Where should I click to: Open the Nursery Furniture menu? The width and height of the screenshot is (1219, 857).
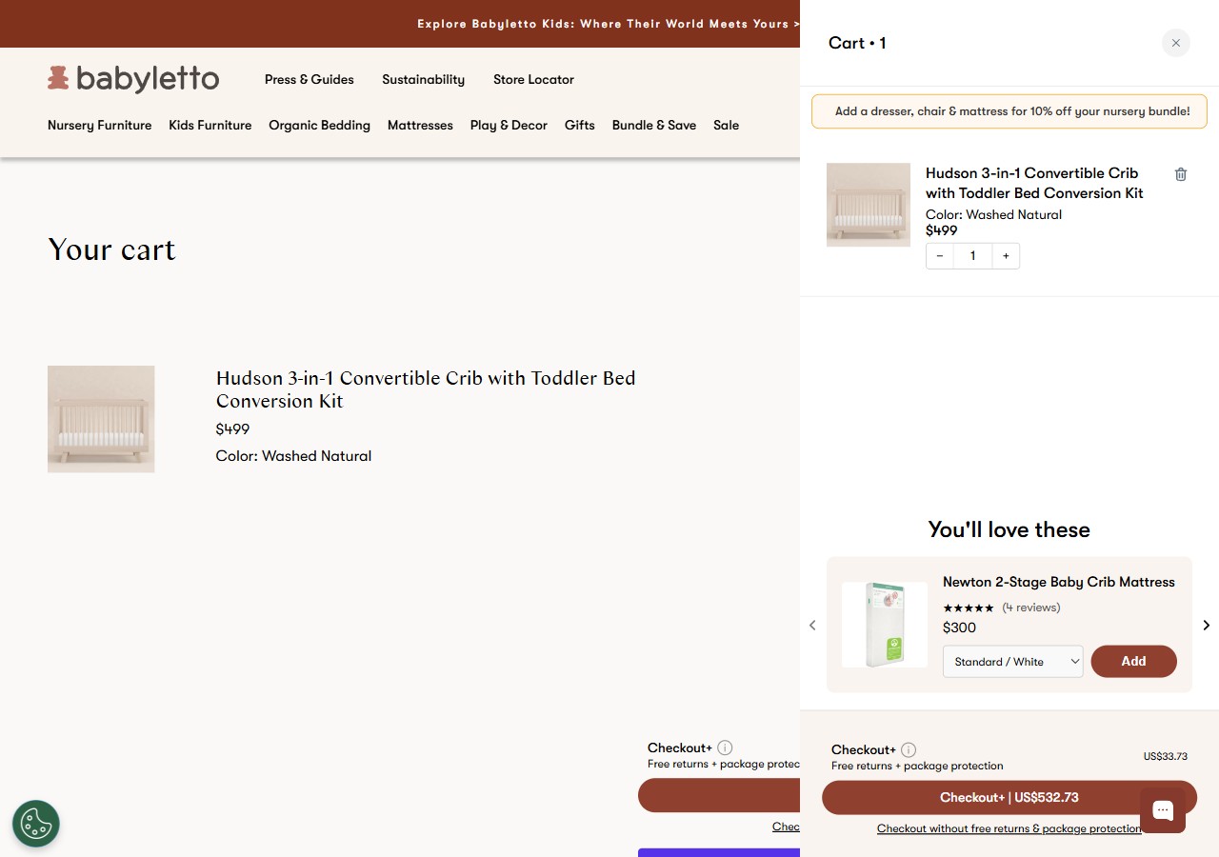[x=100, y=125]
